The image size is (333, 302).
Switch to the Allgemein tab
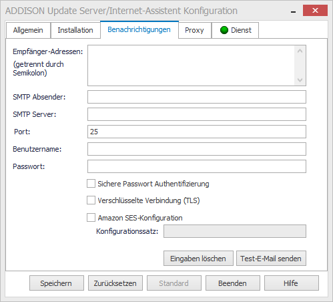(x=28, y=30)
